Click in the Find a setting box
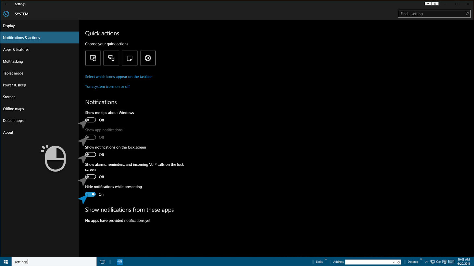474x266 pixels. [431, 14]
